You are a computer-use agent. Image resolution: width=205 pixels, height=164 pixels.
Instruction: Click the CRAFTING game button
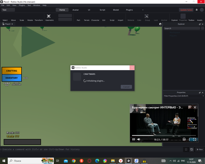11,71
